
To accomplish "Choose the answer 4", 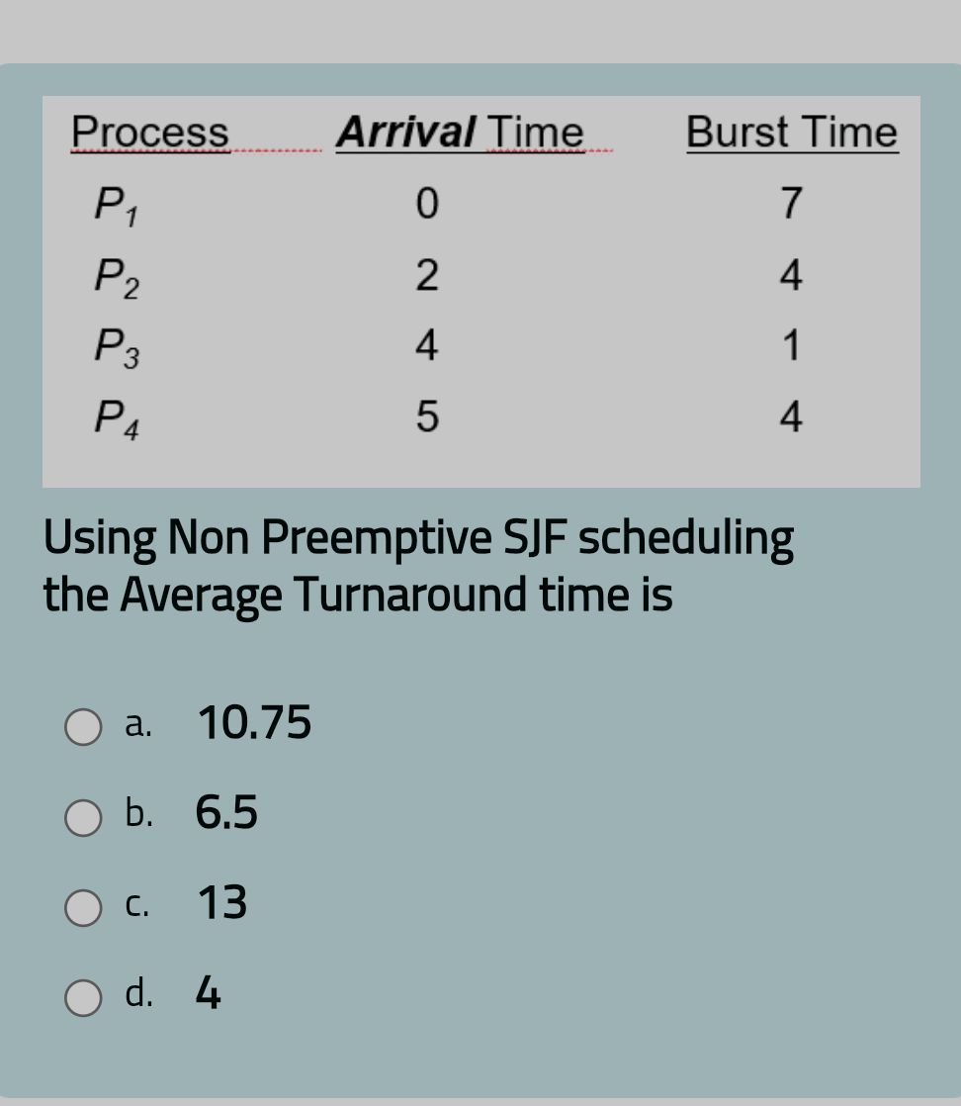I will (x=207, y=993).
